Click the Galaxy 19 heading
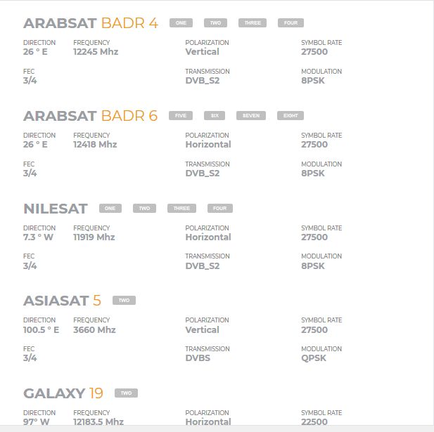The image size is (434, 432). 63,393
